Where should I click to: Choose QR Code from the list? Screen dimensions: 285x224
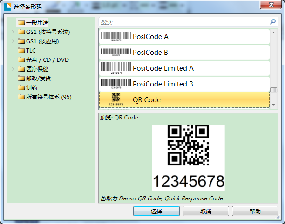click(184, 100)
